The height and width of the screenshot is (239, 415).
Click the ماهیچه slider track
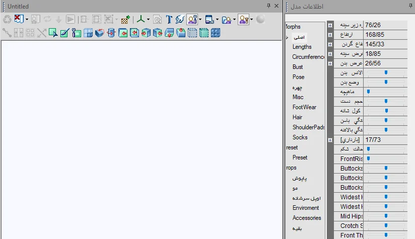tap(386, 92)
